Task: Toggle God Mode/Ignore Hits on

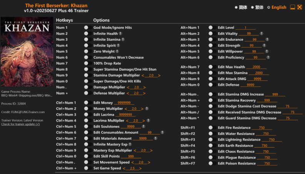Action: [x=88, y=28]
